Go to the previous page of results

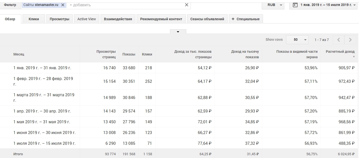(x=339, y=40)
